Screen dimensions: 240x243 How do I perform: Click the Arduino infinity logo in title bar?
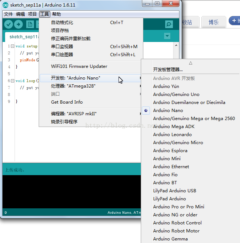click(x=5, y=5)
